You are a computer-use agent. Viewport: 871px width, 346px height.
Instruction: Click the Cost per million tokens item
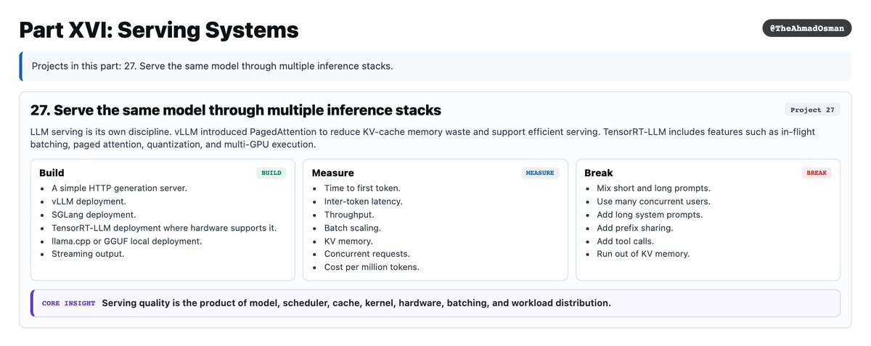[x=372, y=267]
